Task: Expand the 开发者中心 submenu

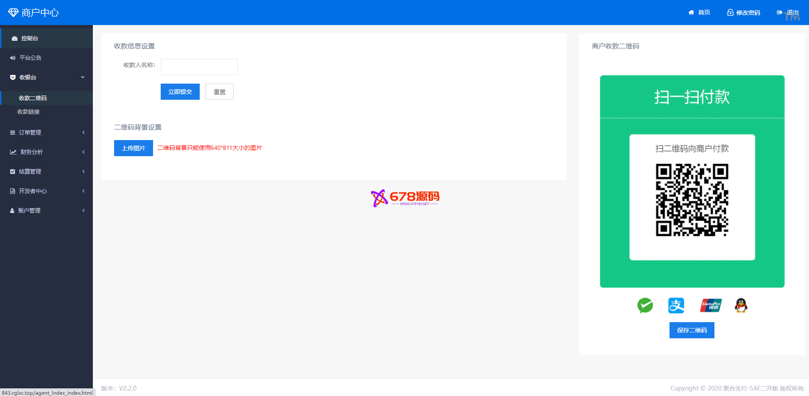Action: (x=84, y=191)
